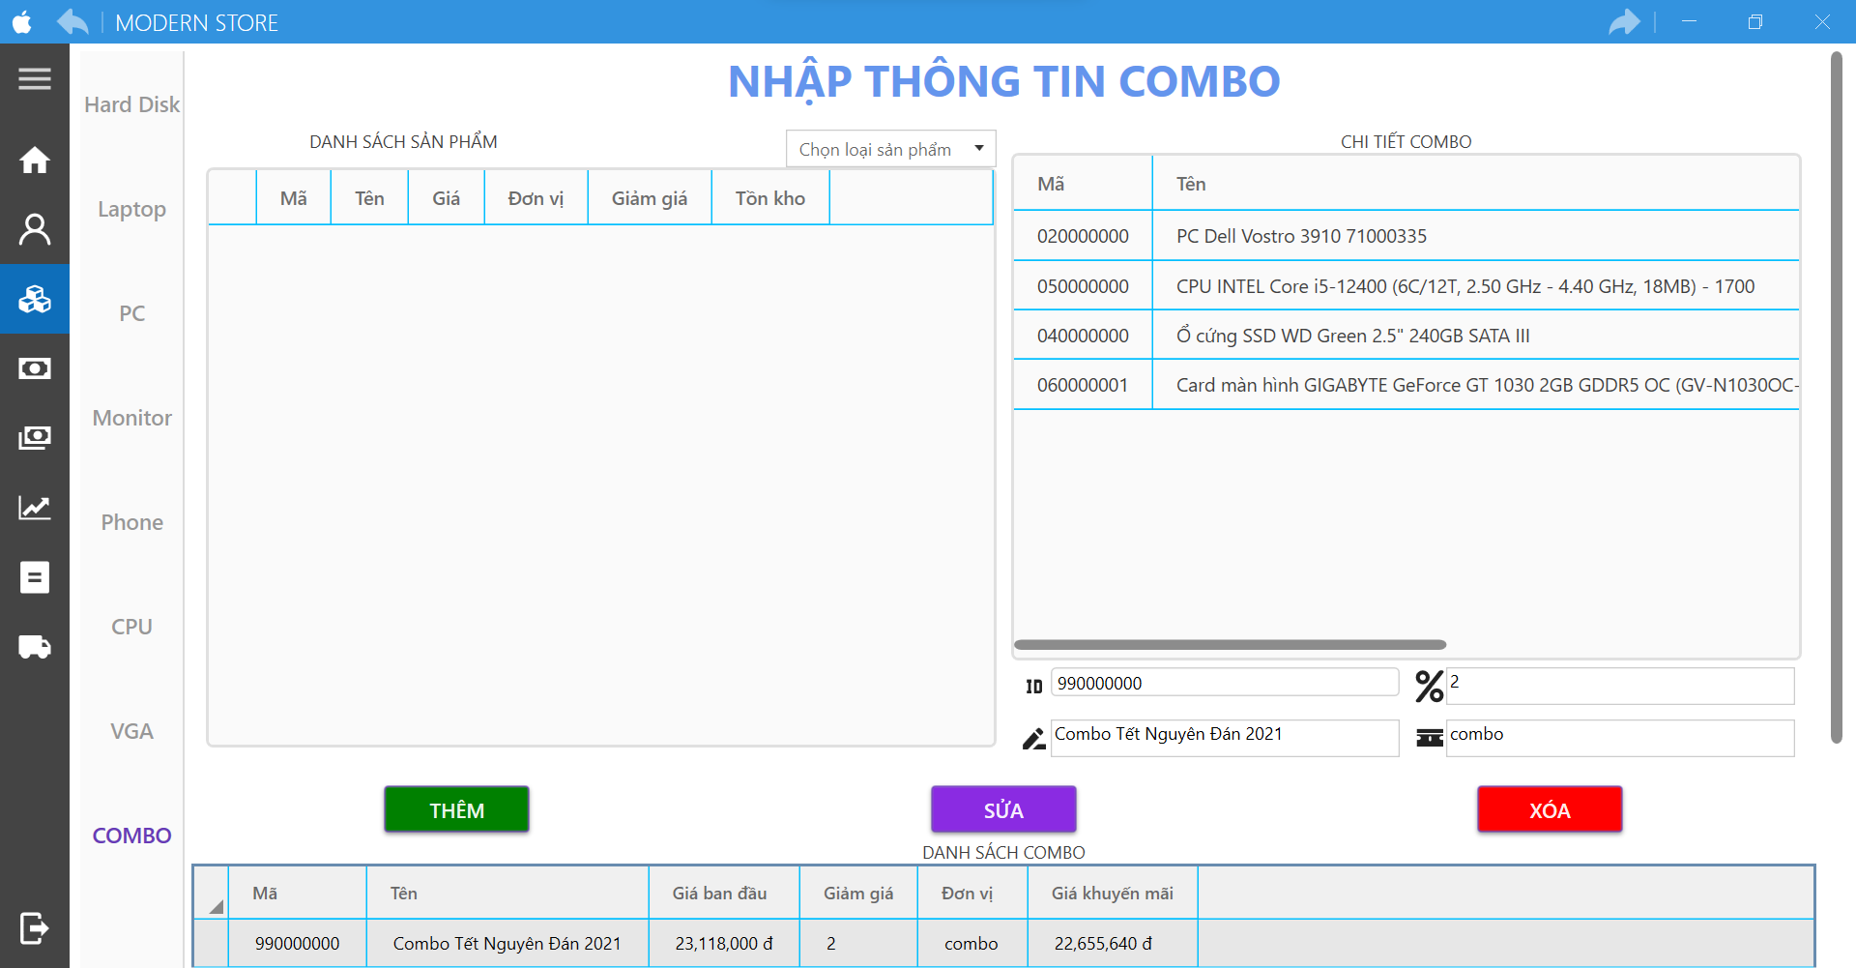Viewport: 1856px width, 968px height.
Task: Click the forward/share arrow in the title bar
Action: pos(1625,21)
